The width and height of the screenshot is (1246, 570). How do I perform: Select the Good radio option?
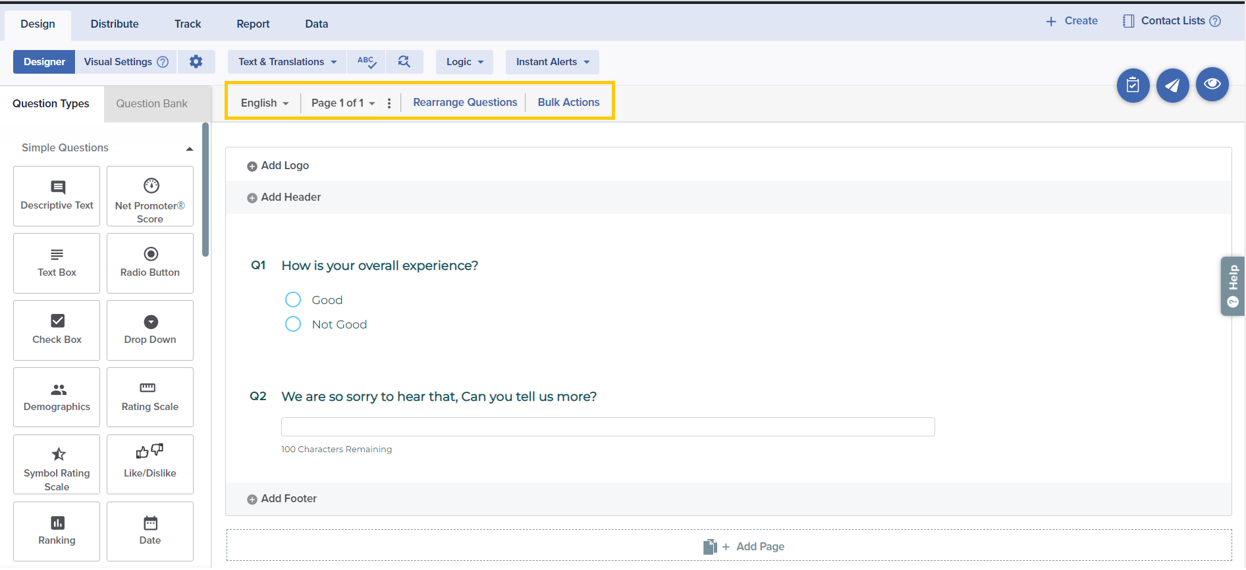click(293, 300)
